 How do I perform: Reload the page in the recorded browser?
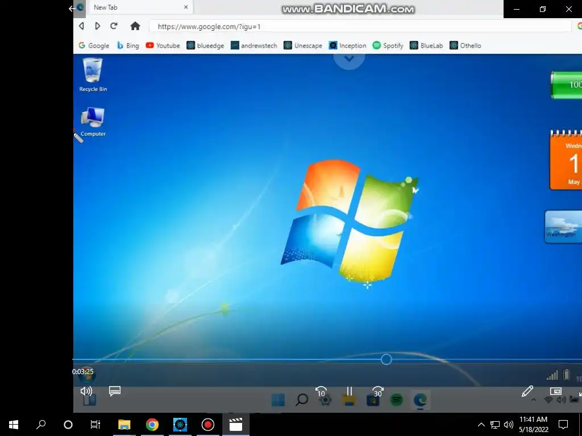coord(114,26)
